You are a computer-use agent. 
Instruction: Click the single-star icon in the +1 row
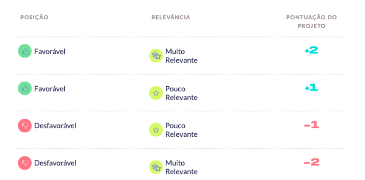[156, 93]
